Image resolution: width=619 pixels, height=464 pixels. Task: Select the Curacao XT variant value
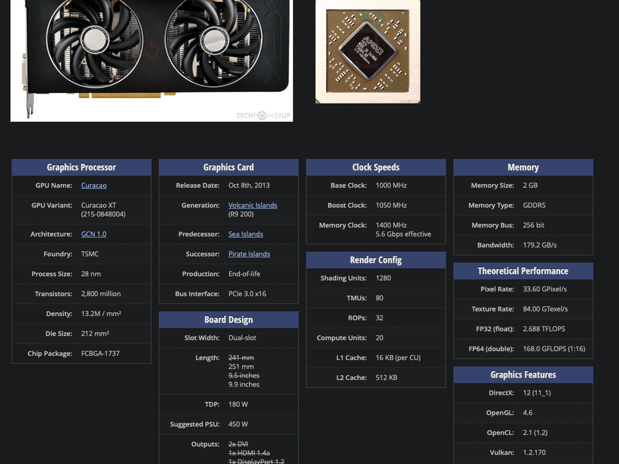pyautogui.click(x=99, y=205)
